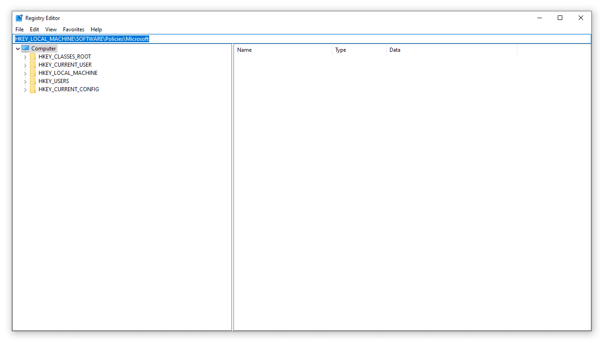Select the HKEY_CURRENT_CONFIG folder icon

point(33,89)
